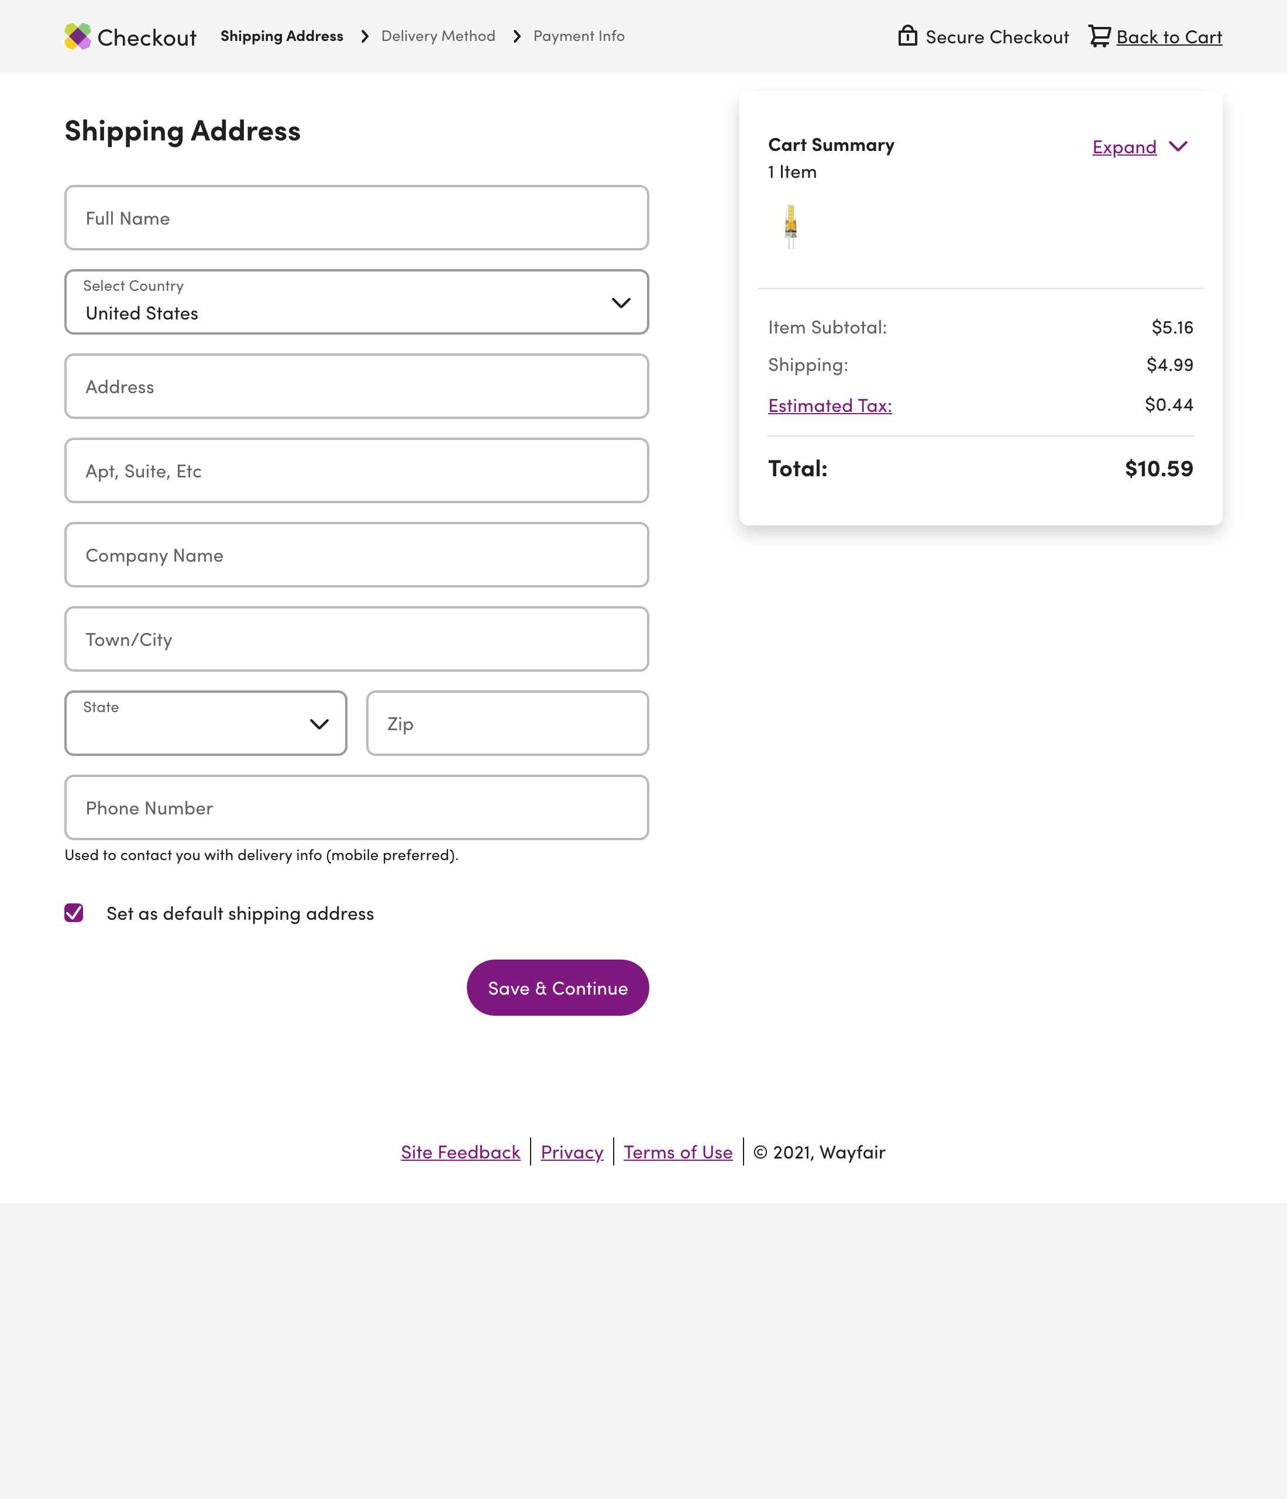Click the Expand chevron in Cart Summary
This screenshot has width=1287, height=1499.
1179,147
